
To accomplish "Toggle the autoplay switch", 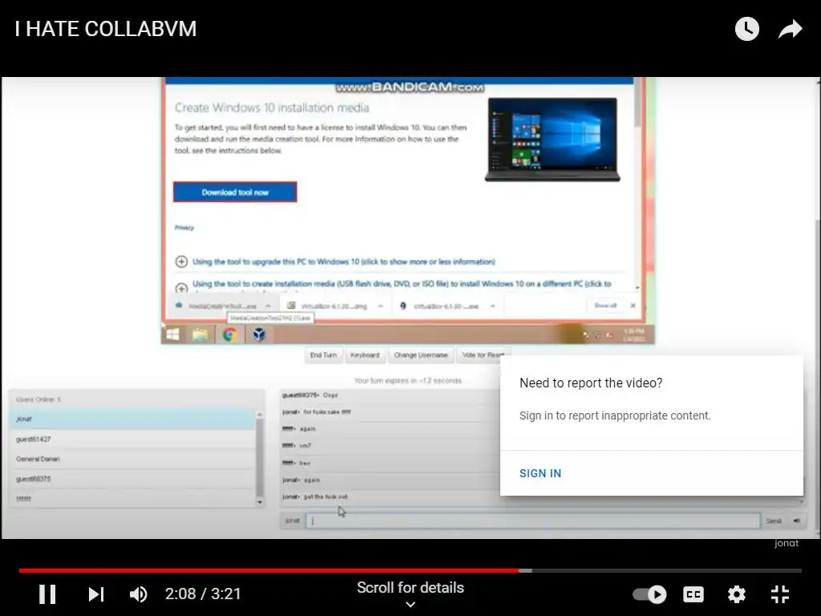I will point(649,594).
